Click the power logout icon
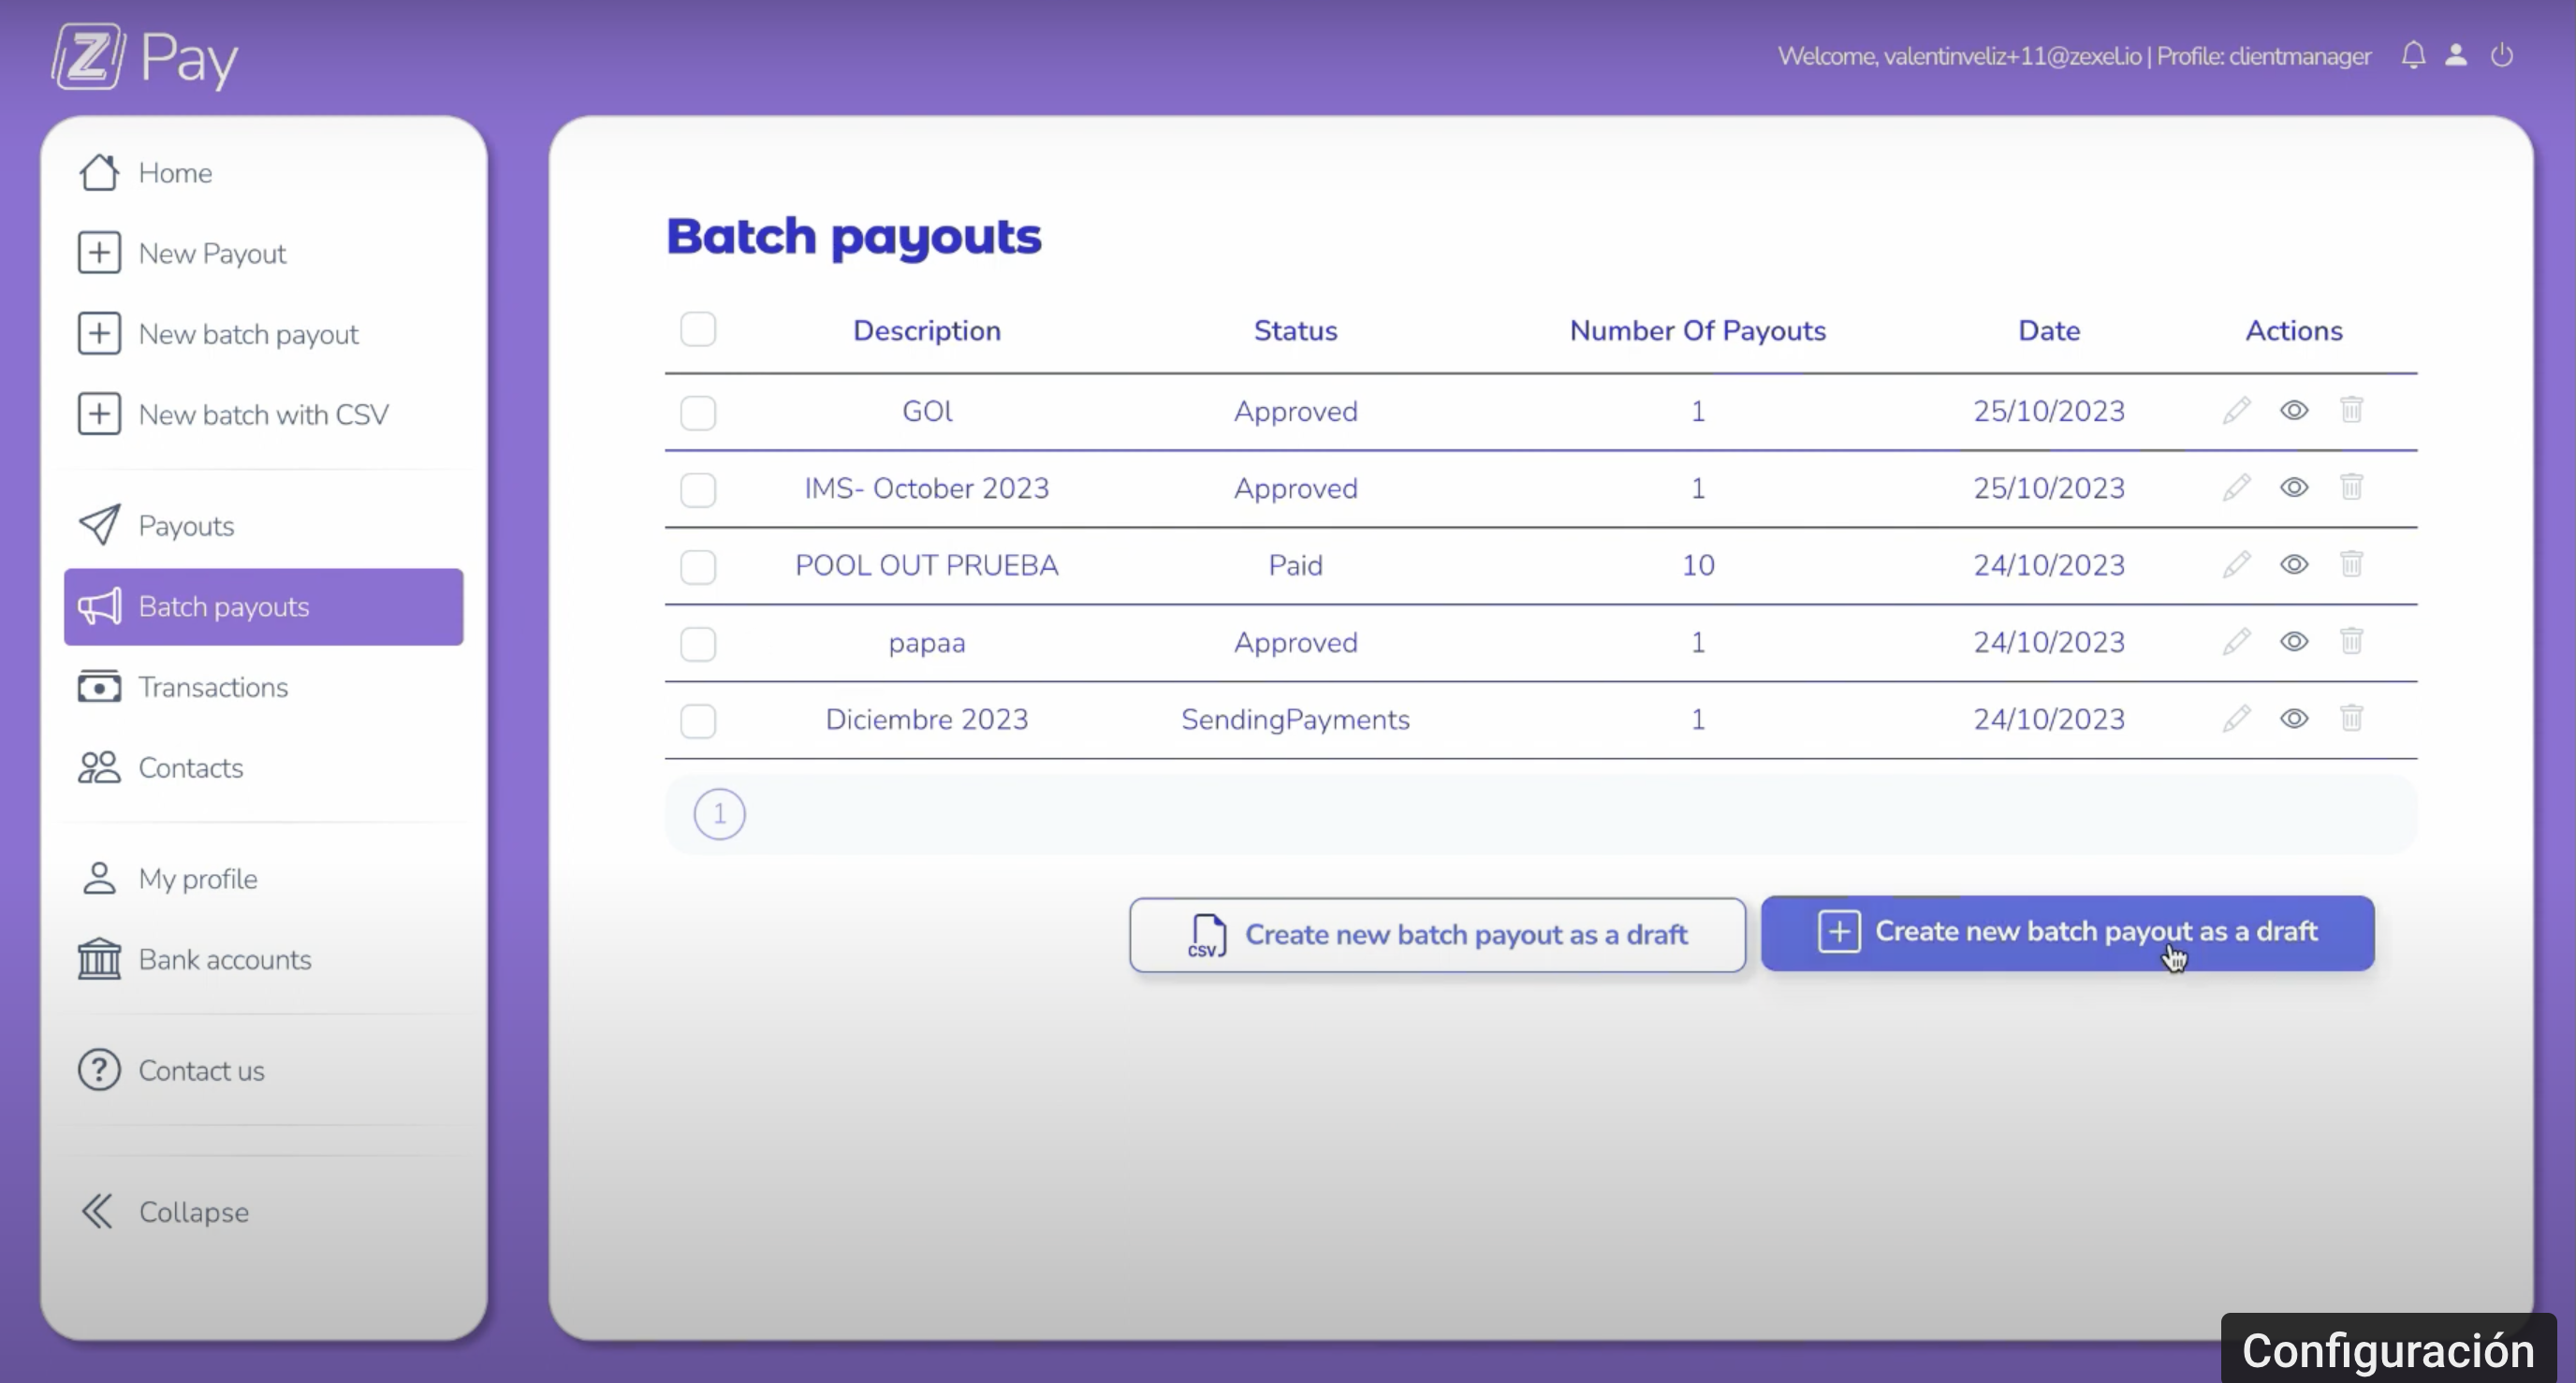 click(2502, 55)
